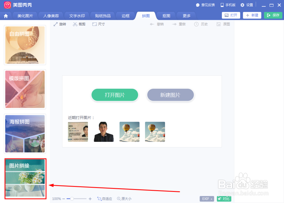Select the 旋转 rotate tool
This screenshot has width=284, height=203.
[x=60, y=24]
